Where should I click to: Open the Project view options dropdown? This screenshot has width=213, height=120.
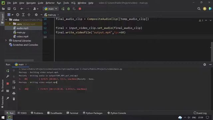point(10,15)
